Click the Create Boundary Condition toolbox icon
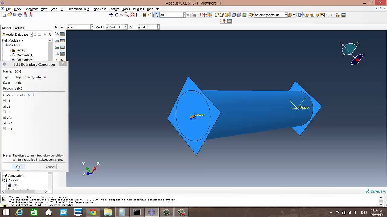This screenshot has width=387, height=217. (57, 41)
